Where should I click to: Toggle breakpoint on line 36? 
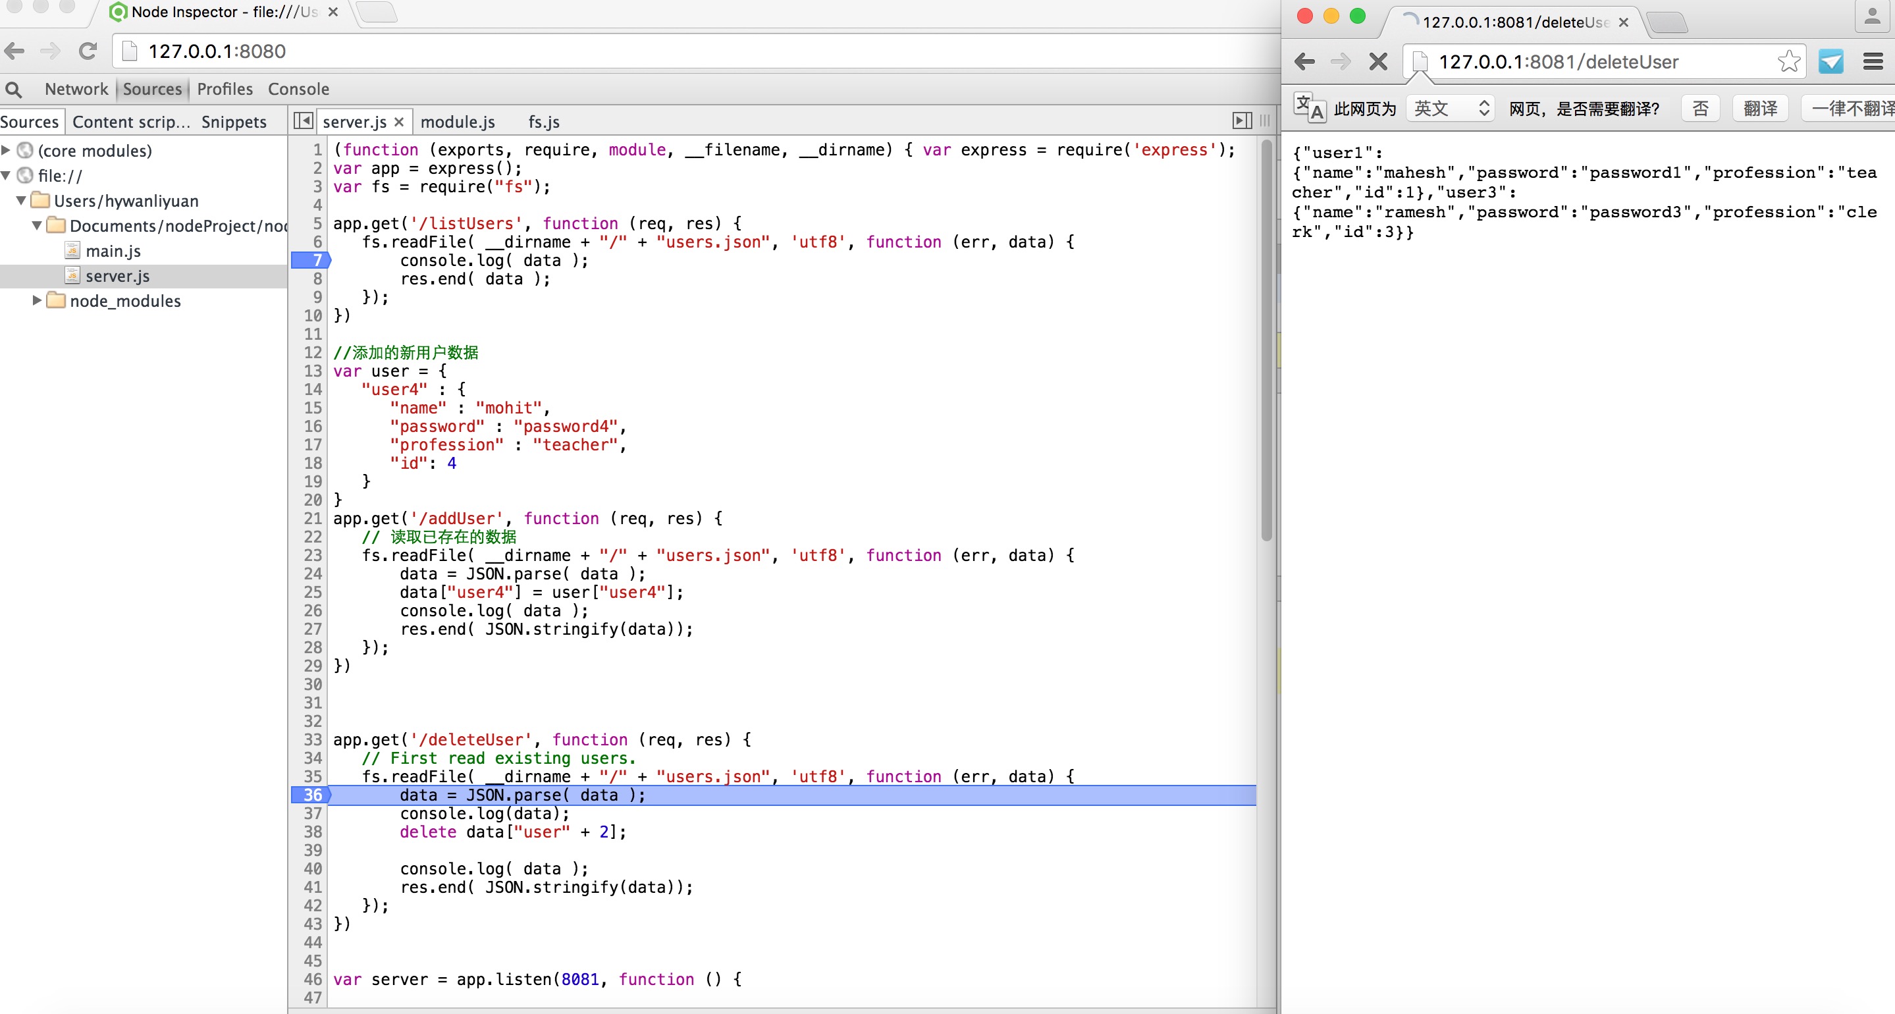point(310,795)
